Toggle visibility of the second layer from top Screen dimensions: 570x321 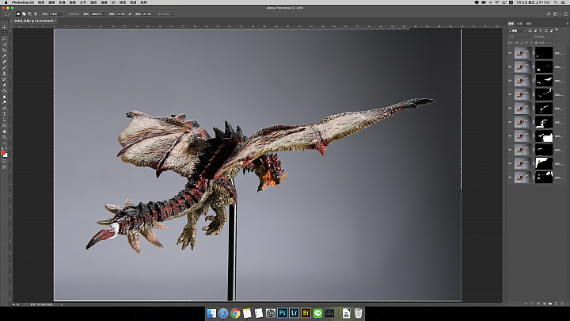[x=510, y=67]
